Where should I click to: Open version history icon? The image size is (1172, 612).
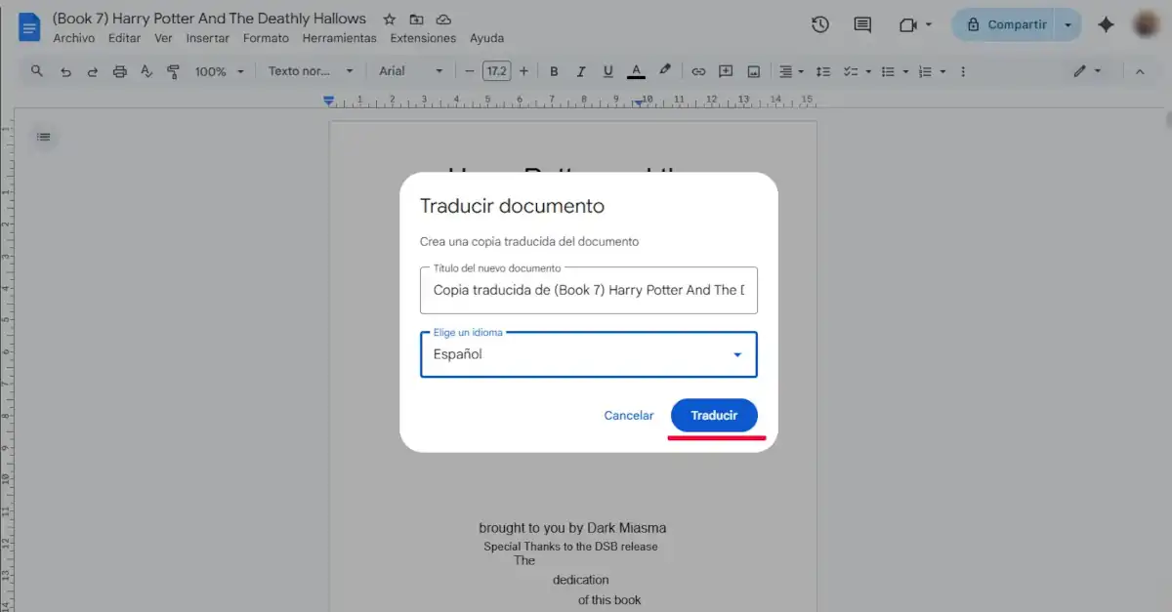point(819,24)
